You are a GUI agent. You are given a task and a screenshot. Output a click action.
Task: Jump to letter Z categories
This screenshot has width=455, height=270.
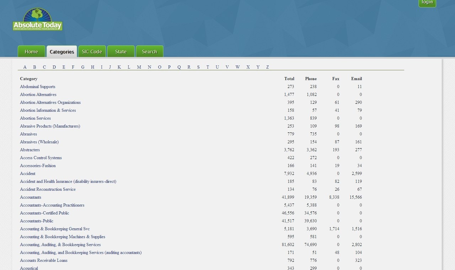(267, 67)
